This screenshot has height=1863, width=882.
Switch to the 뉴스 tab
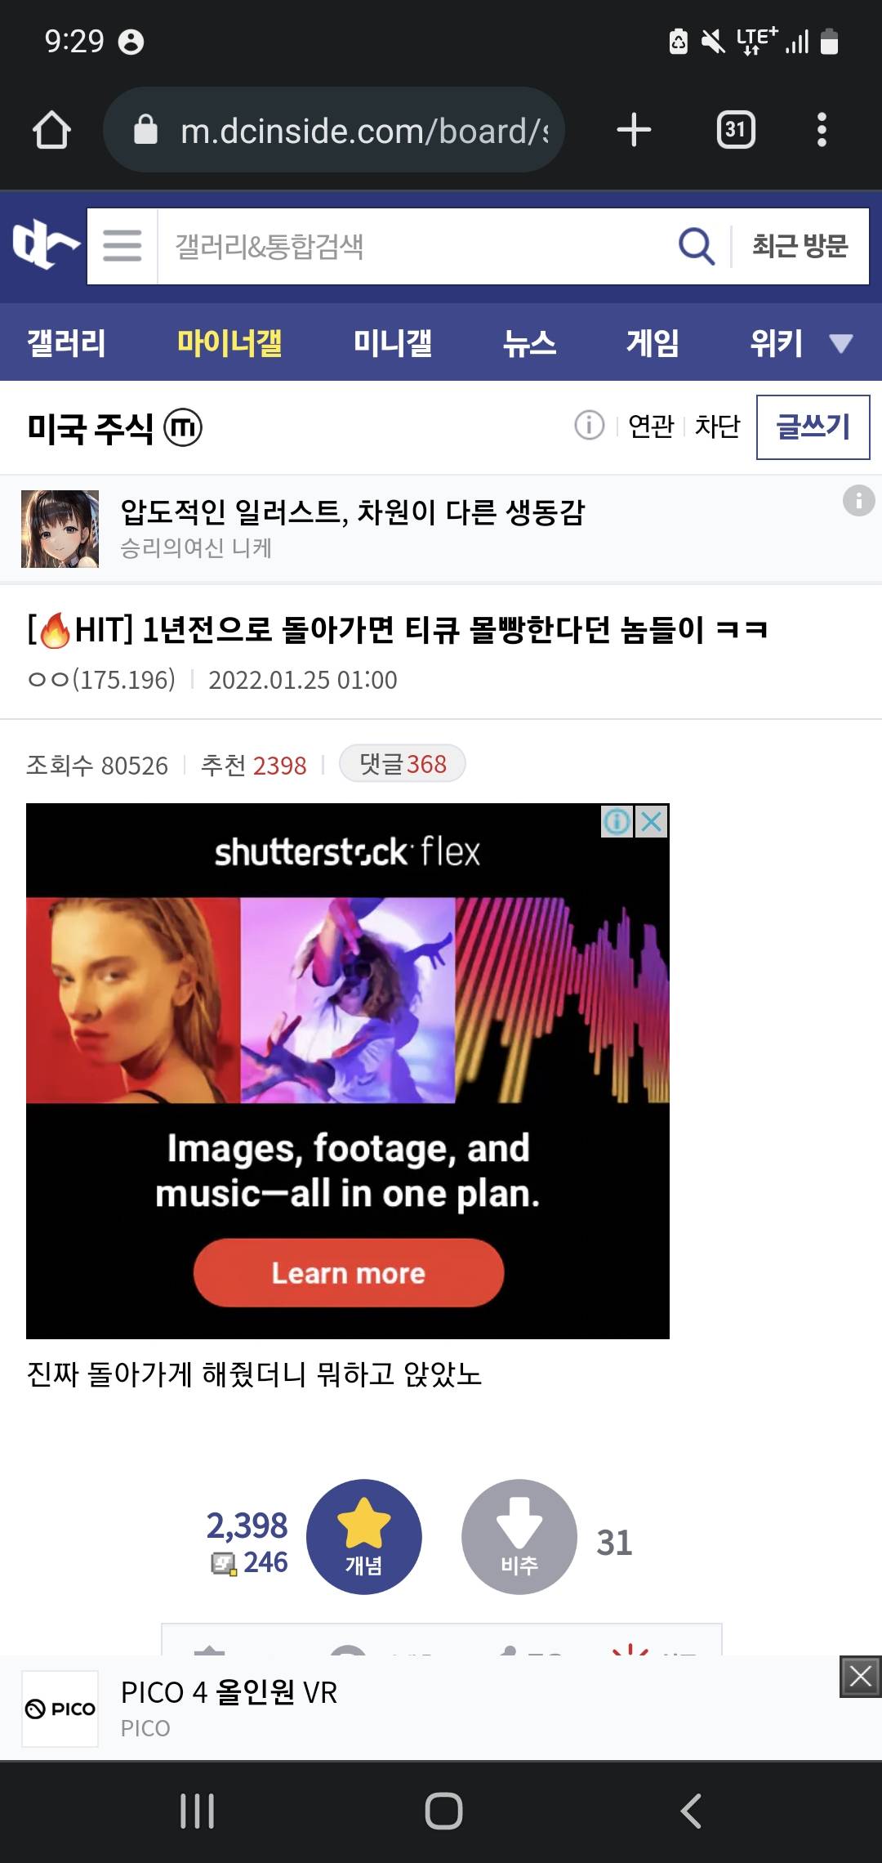[x=529, y=342]
